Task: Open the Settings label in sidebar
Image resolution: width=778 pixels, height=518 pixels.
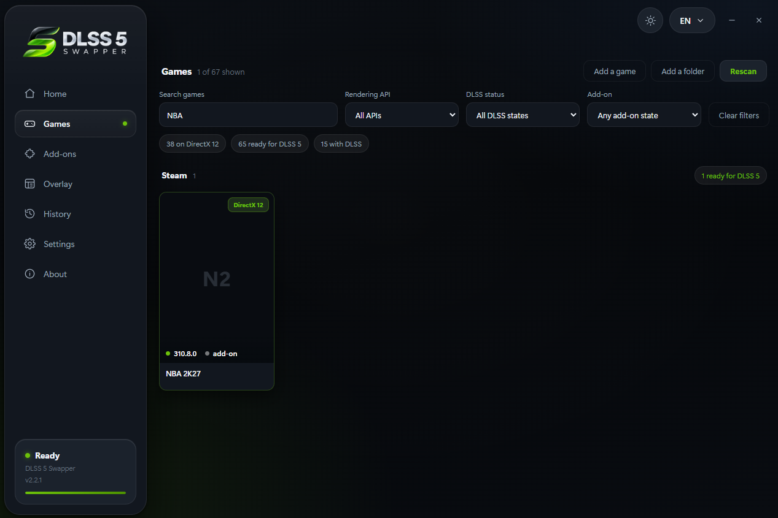Action: click(x=59, y=244)
